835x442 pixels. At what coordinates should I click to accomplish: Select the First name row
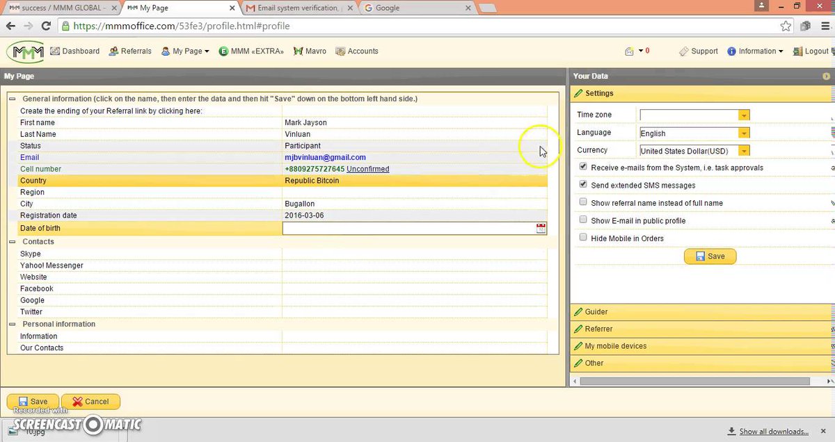click(283, 122)
